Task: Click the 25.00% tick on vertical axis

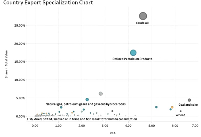Action: 20,25
